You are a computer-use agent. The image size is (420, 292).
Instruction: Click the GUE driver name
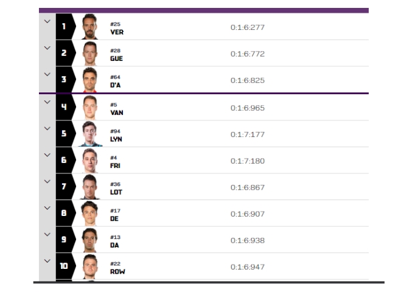[x=116, y=58]
